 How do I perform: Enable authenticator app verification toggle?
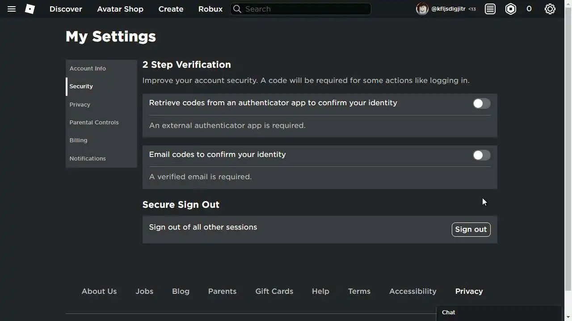tap(481, 103)
